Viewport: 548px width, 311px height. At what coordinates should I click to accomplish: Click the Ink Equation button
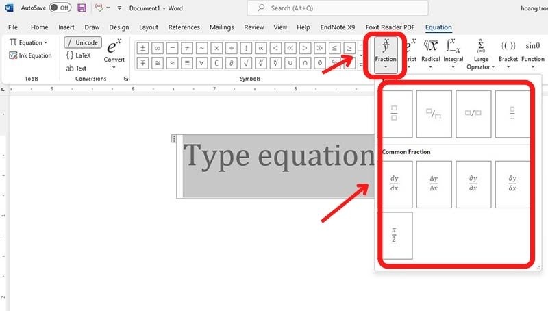coord(30,55)
